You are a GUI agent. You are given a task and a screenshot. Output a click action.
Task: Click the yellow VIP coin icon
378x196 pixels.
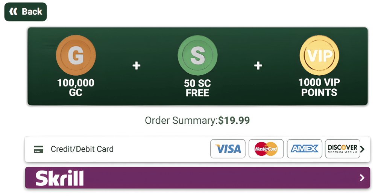[x=319, y=55]
